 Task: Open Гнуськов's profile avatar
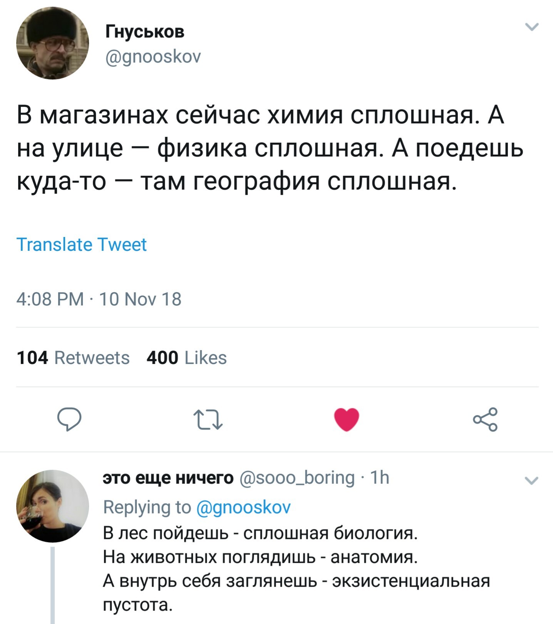click(x=52, y=43)
